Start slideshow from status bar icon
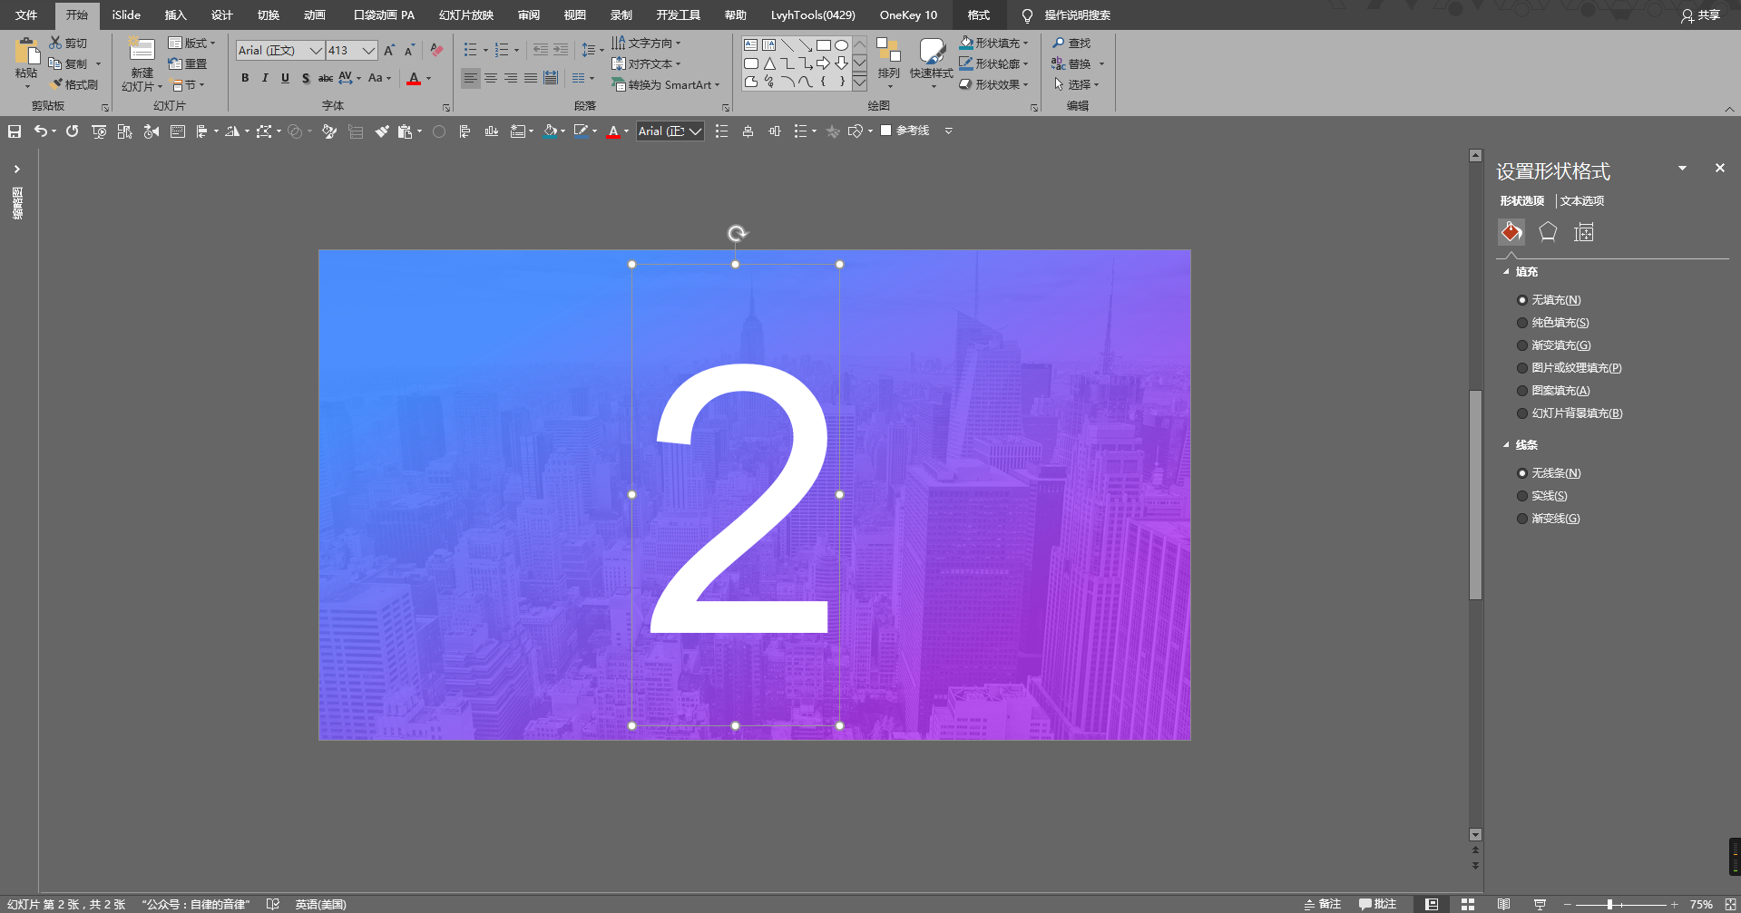The width and height of the screenshot is (1741, 913). pyautogui.click(x=1540, y=904)
